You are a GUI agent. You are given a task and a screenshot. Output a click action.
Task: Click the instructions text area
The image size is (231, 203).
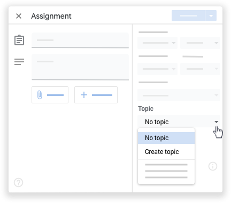pos(80,67)
